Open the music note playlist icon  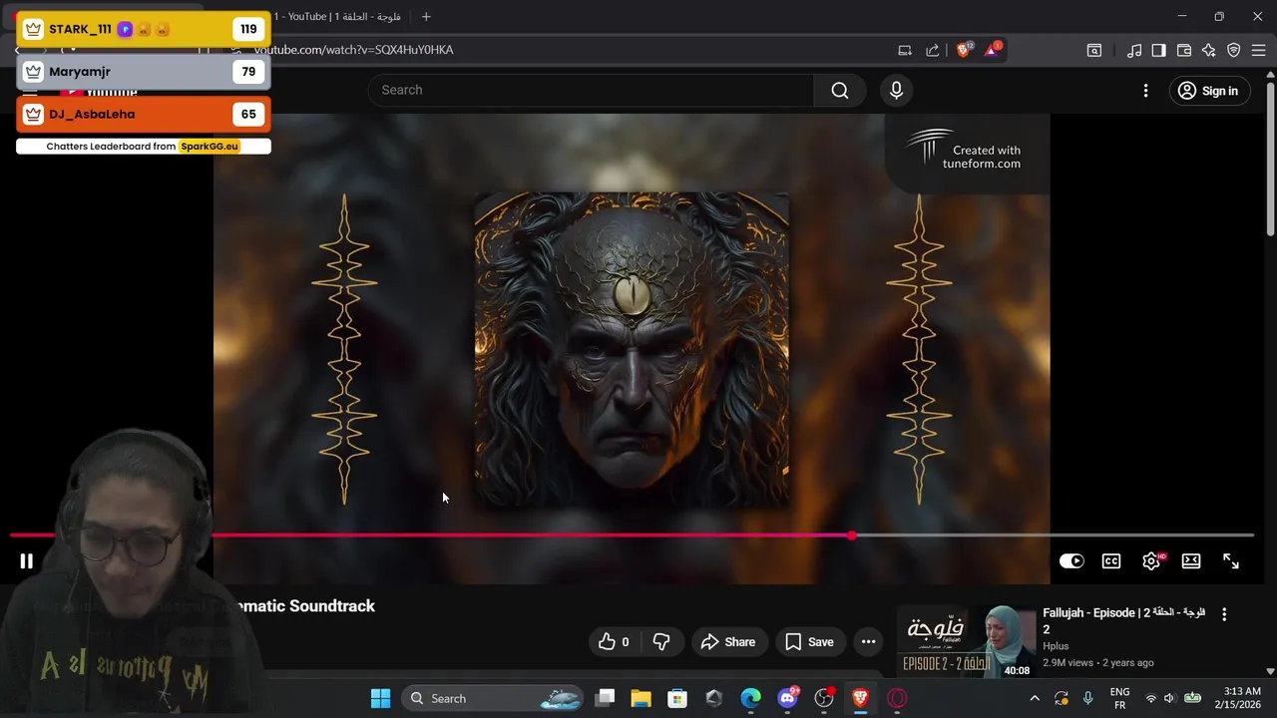(x=1134, y=50)
